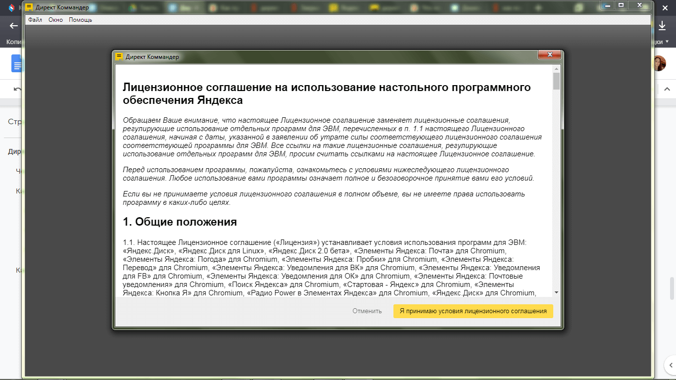The image size is (676, 380).
Task: Click the blue document icon in the left panel
Action: click(x=16, y=63)
